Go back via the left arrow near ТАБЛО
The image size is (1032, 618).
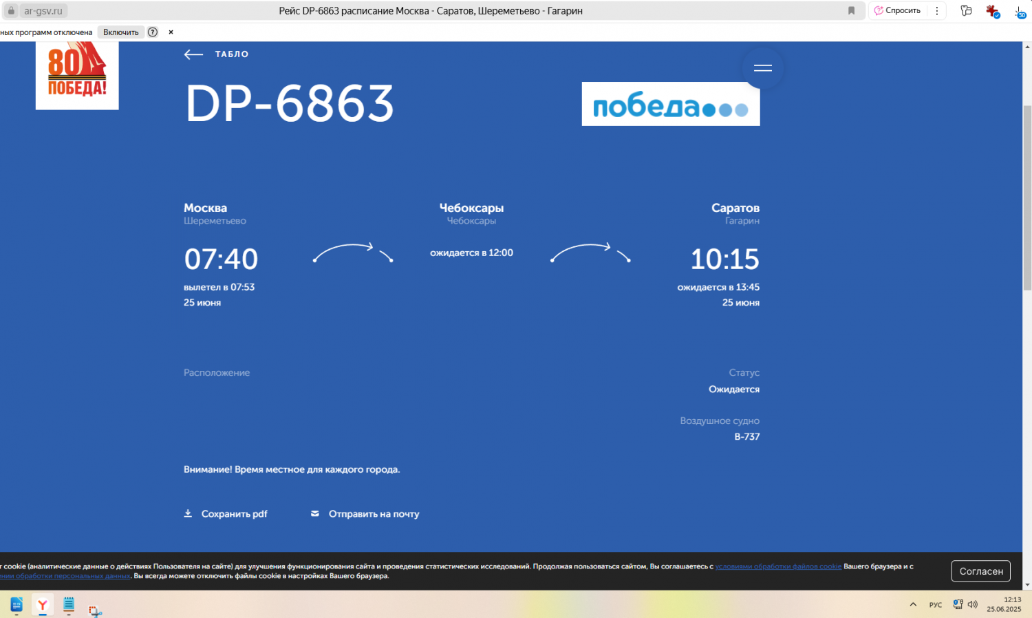click(193, 54)
